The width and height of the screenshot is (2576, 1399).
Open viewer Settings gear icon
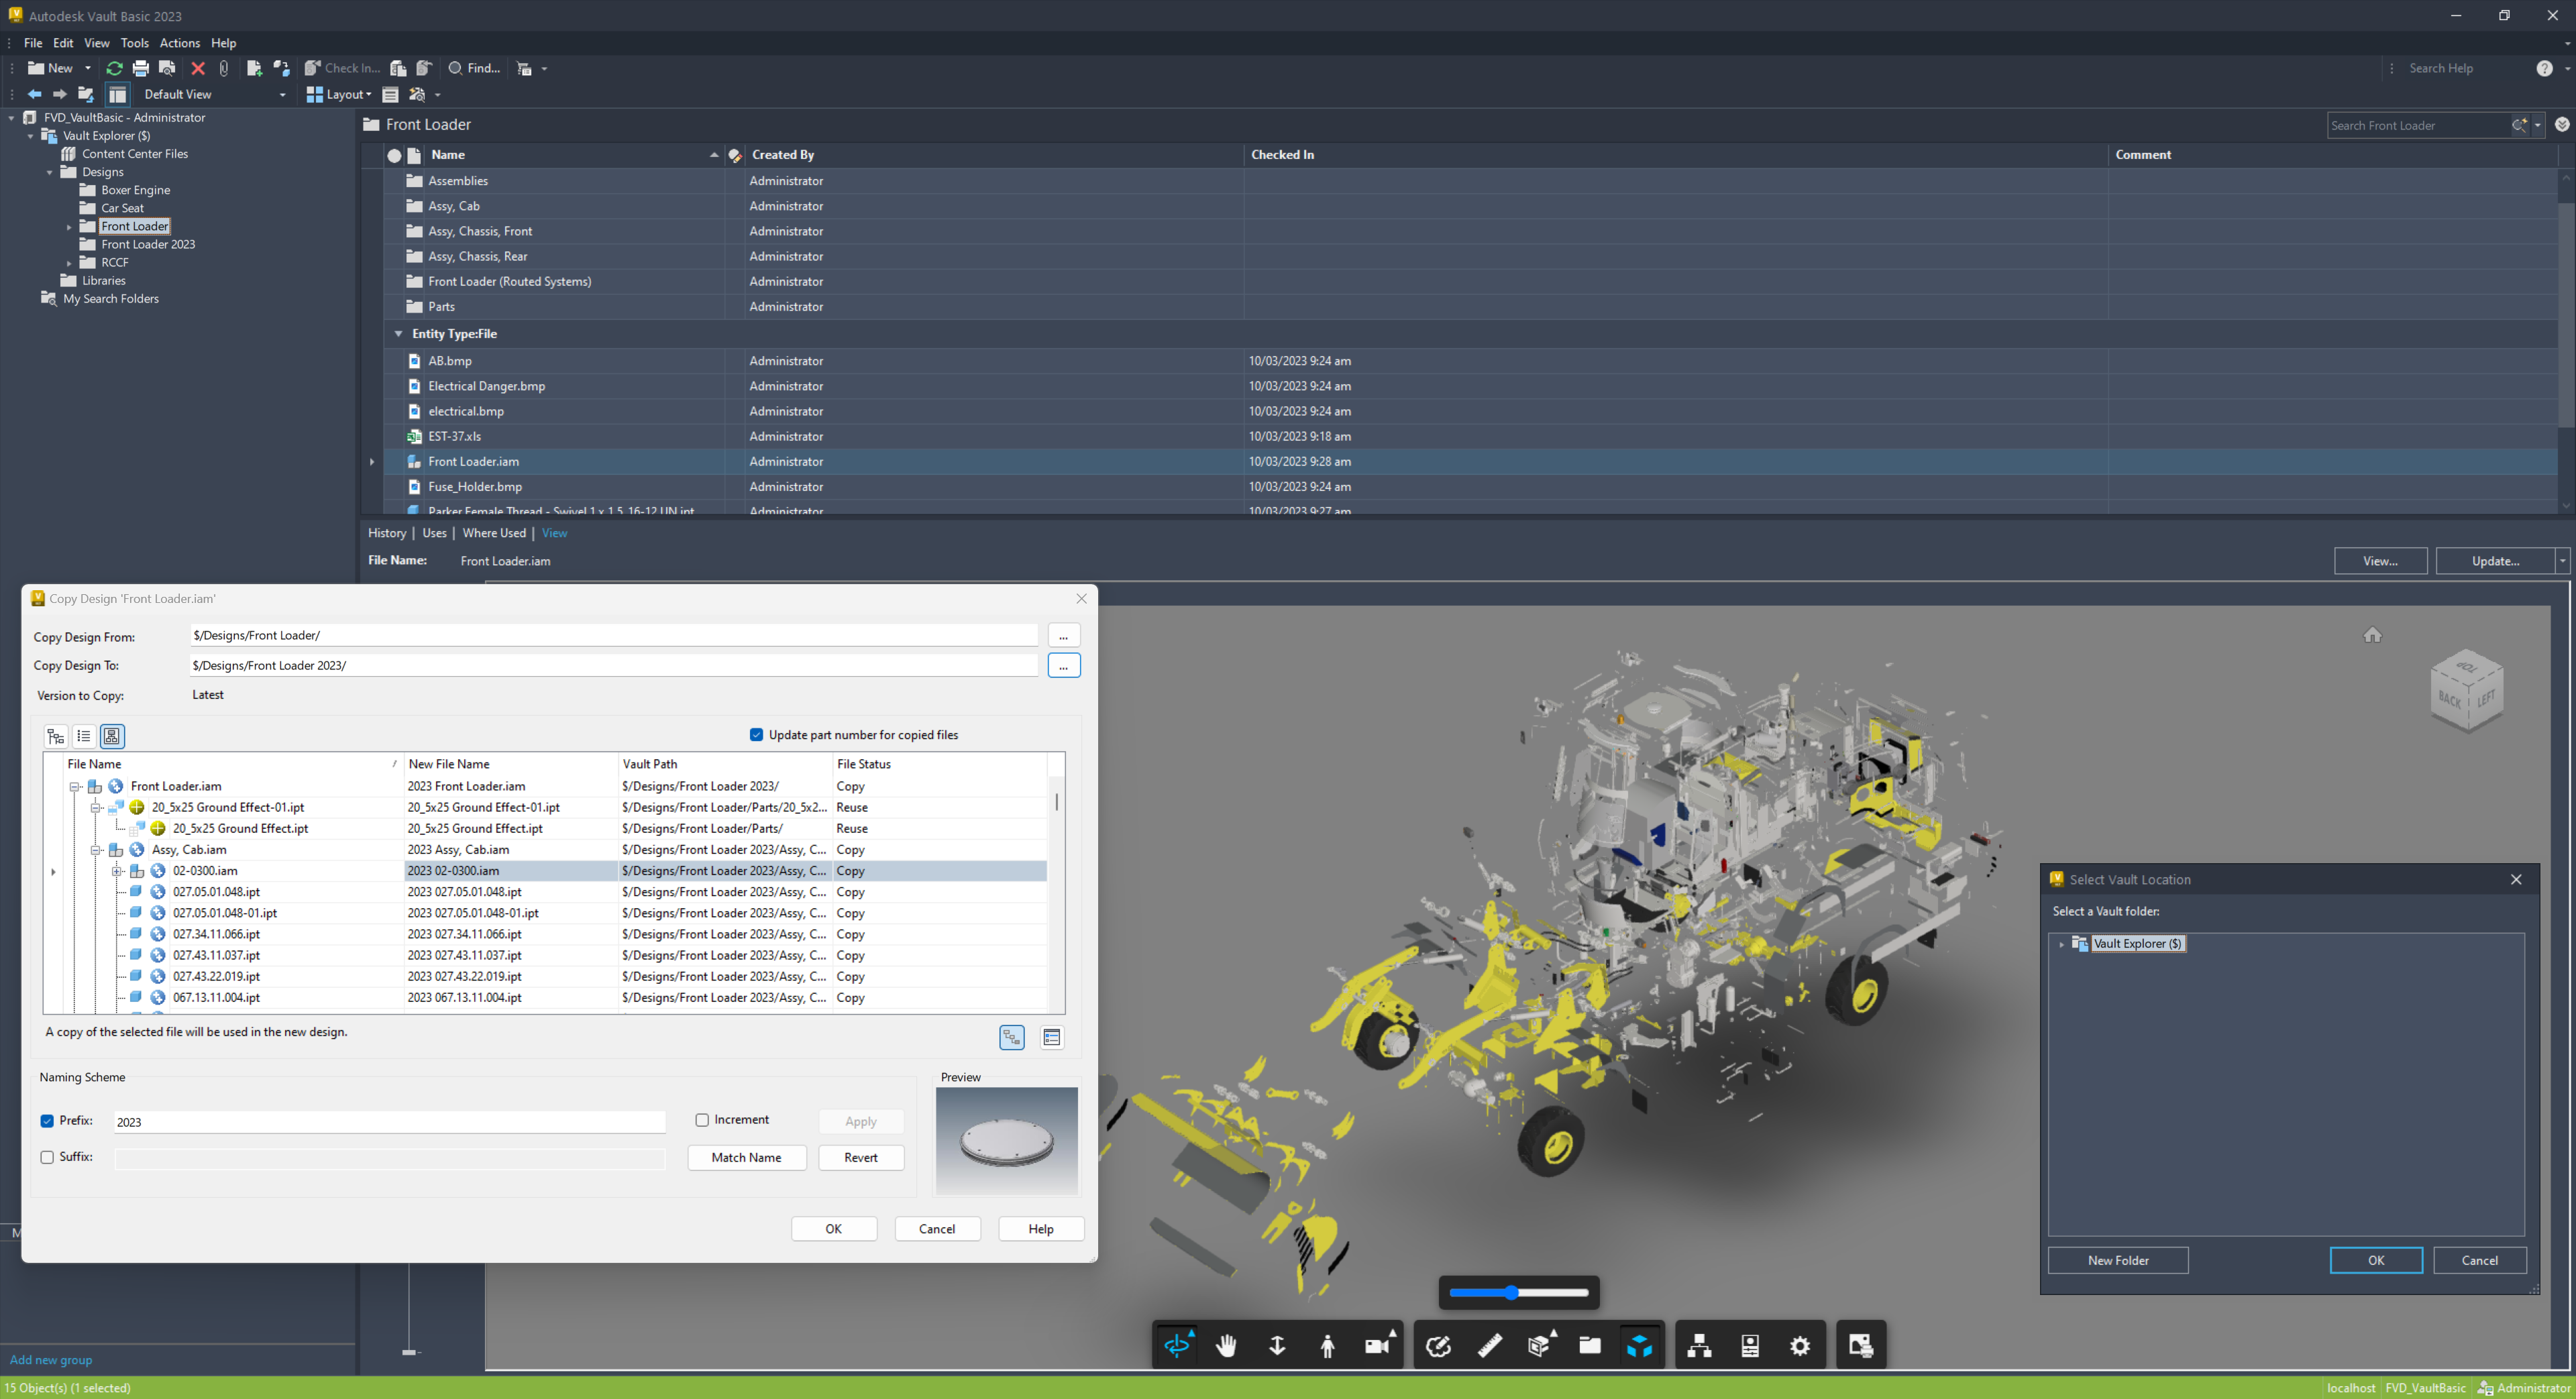coord(1800,1345)
